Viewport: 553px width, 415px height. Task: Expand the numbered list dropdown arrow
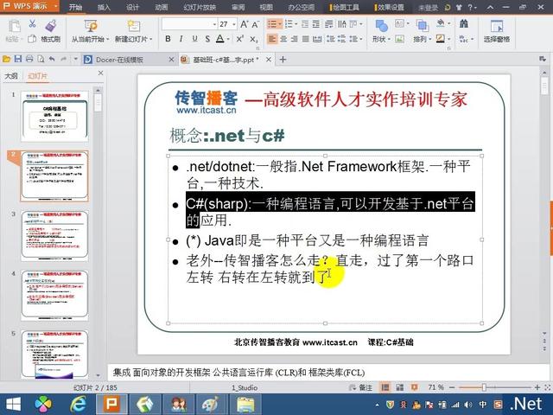coord(296,24)
